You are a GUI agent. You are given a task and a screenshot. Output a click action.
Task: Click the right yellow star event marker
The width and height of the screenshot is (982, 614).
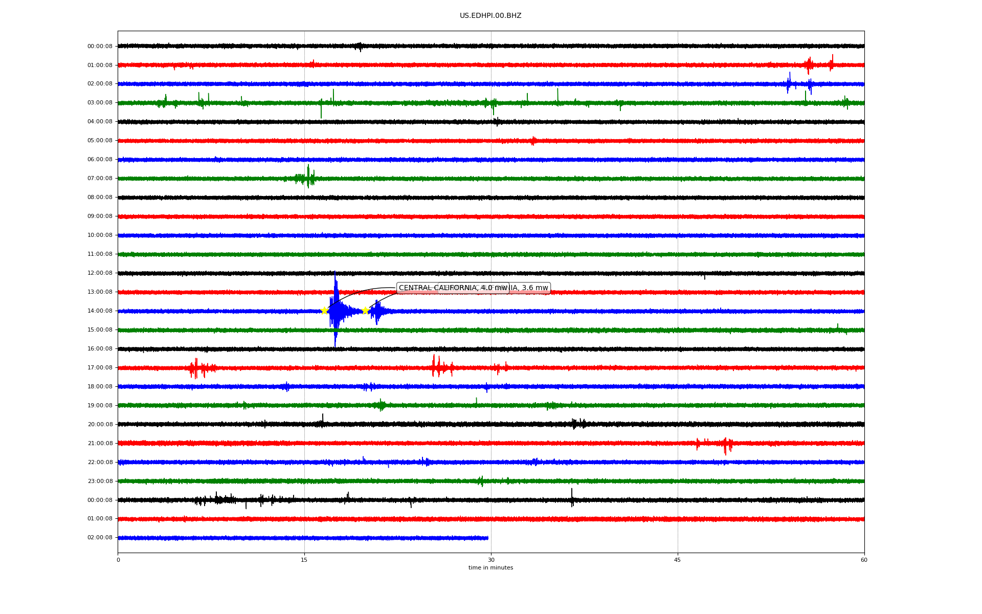(x=365, y=311)
